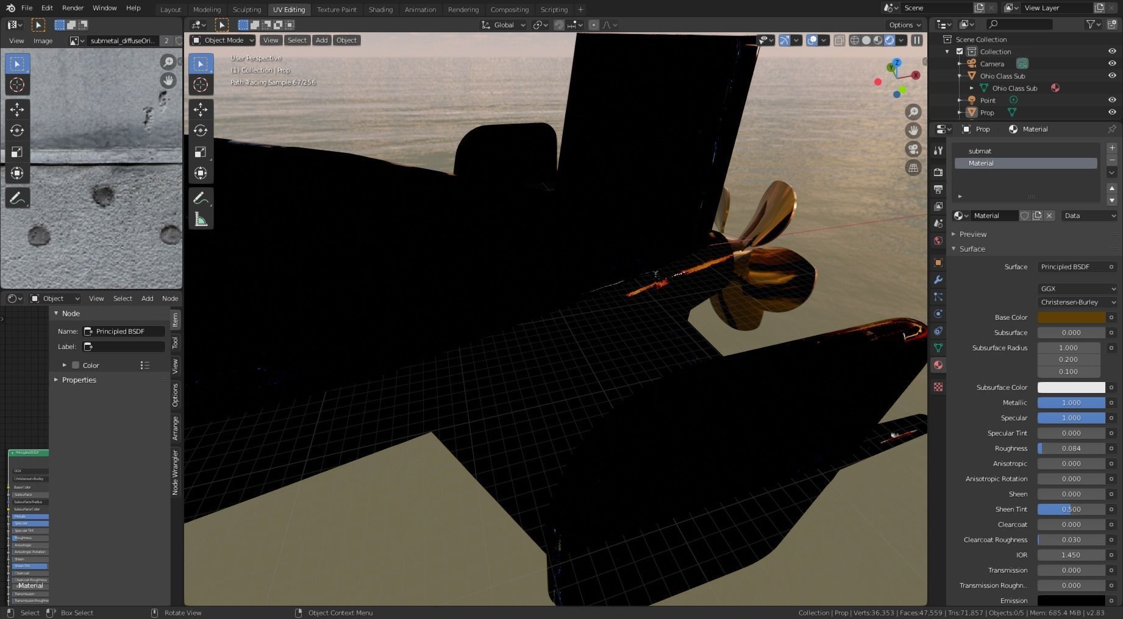Open the Global transform orientation dropdown
This screenshot has width=1123, height=619.
point(503,25)
